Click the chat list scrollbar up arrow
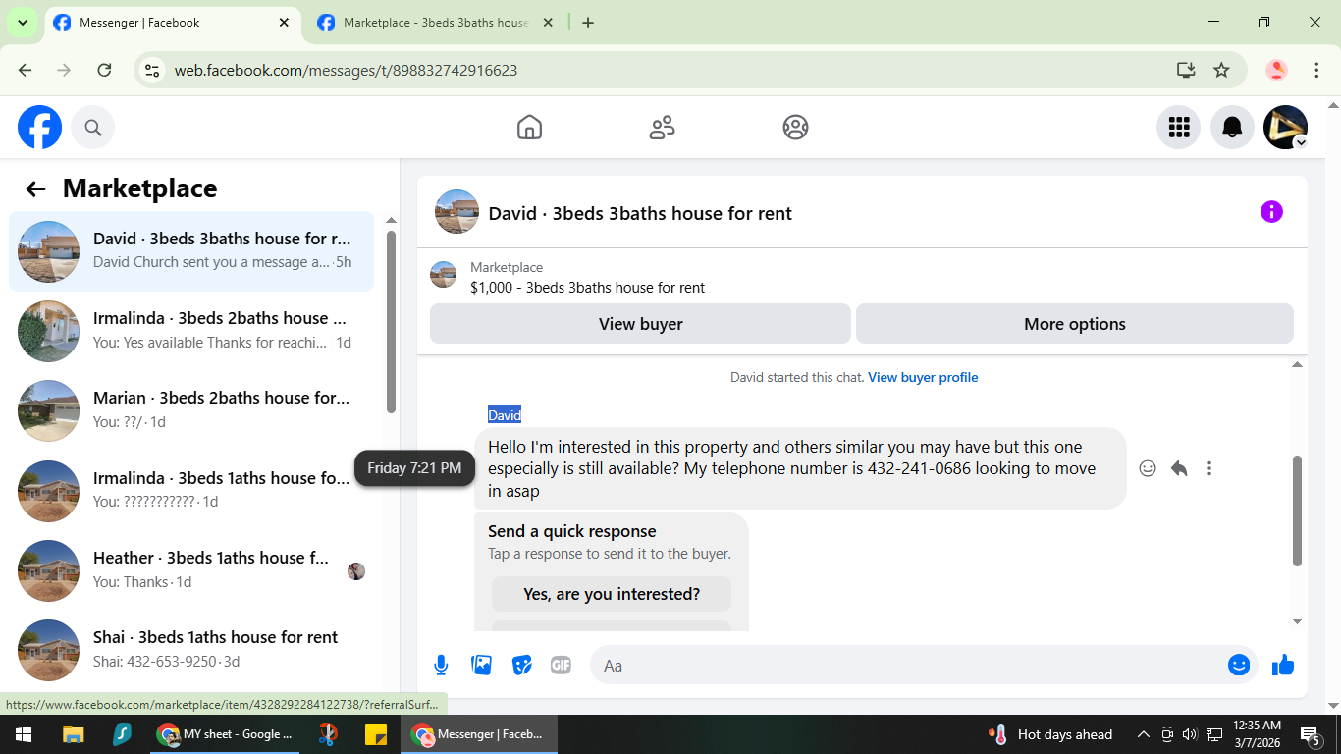 point(391,221)
